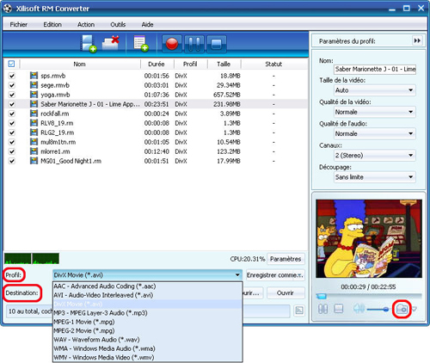Open the Fichier menu
The height and width of the screenshot is (363, 430).
(19, 25)
